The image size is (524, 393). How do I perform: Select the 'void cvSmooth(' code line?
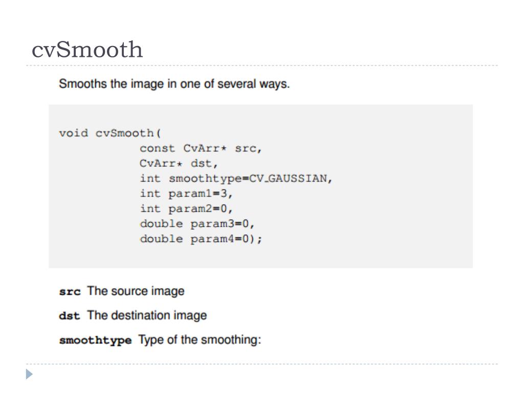pos(110,133)
